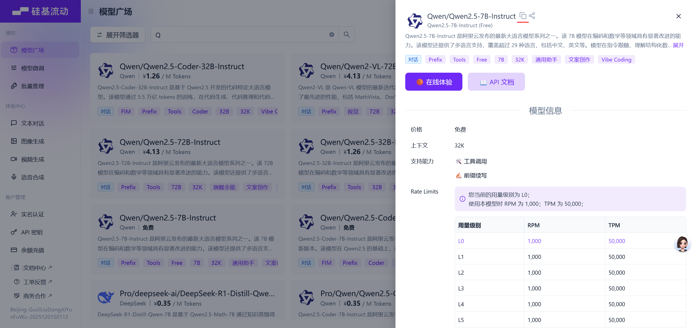Close the model detail panel
Screen dimensions: 694x328
(678, 16)
